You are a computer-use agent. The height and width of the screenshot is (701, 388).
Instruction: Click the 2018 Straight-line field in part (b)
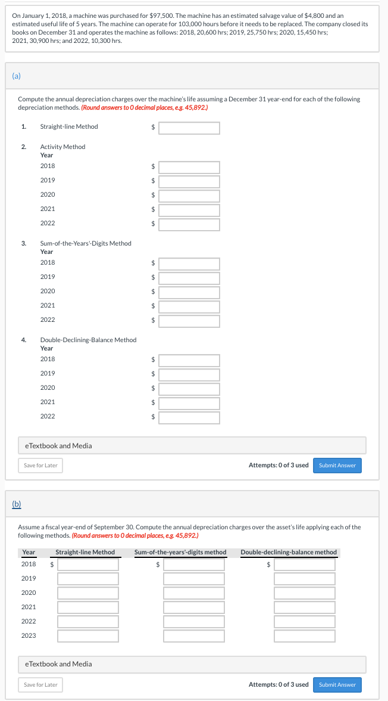pyautogui.click(x=87, y=564)
